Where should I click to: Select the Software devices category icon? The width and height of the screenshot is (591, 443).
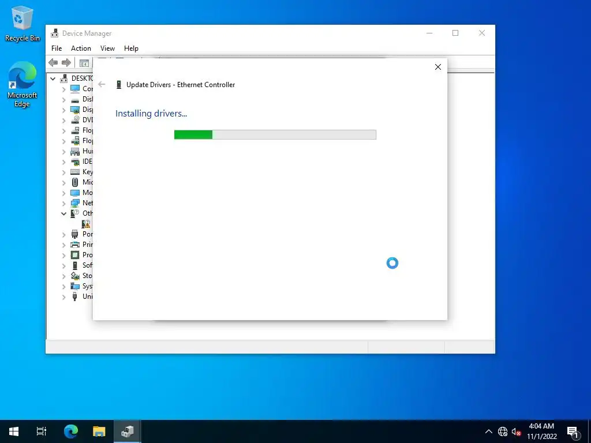point(75,265)
